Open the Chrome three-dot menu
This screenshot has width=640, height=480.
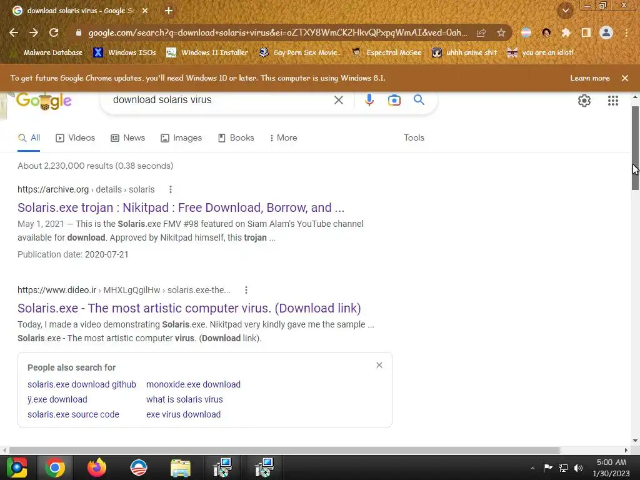626,32
